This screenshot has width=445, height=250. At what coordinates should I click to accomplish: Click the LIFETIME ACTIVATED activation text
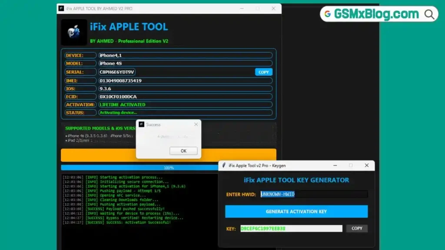(122, 105)
